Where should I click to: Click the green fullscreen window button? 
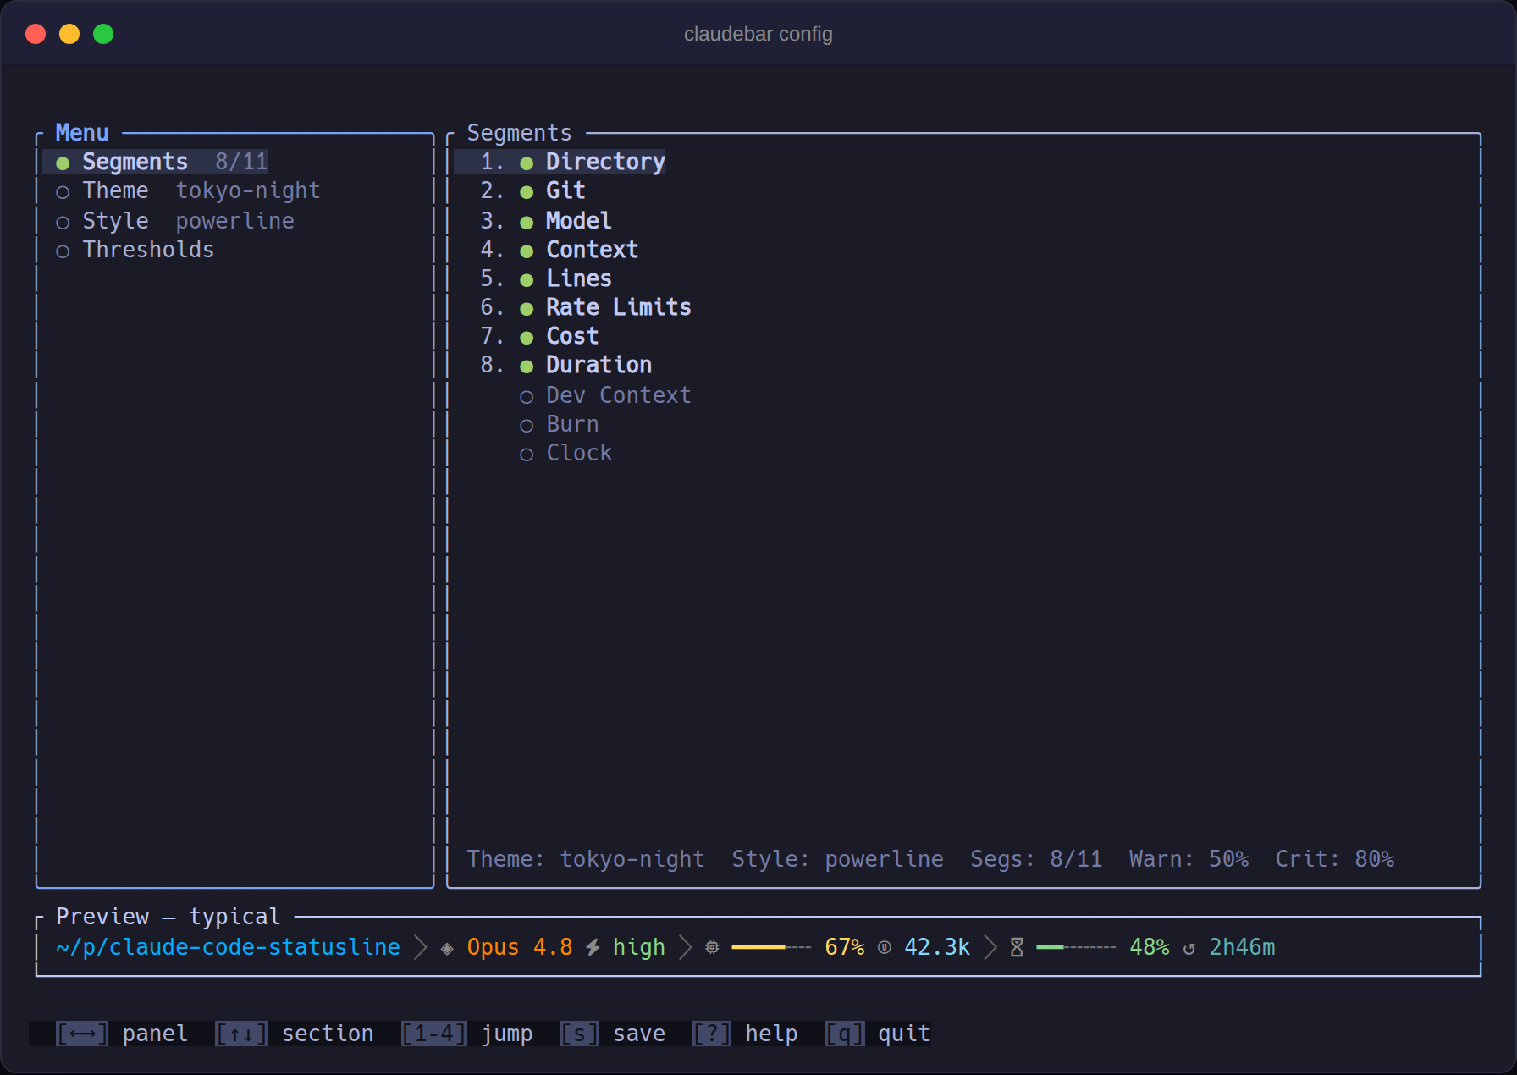tap(103, 34)
